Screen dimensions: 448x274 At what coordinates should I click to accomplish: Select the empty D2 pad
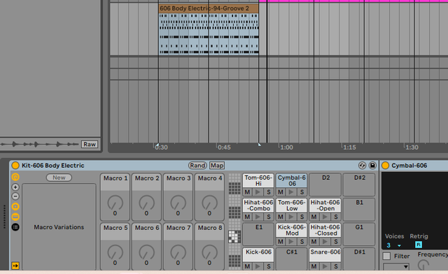[325, 185]
